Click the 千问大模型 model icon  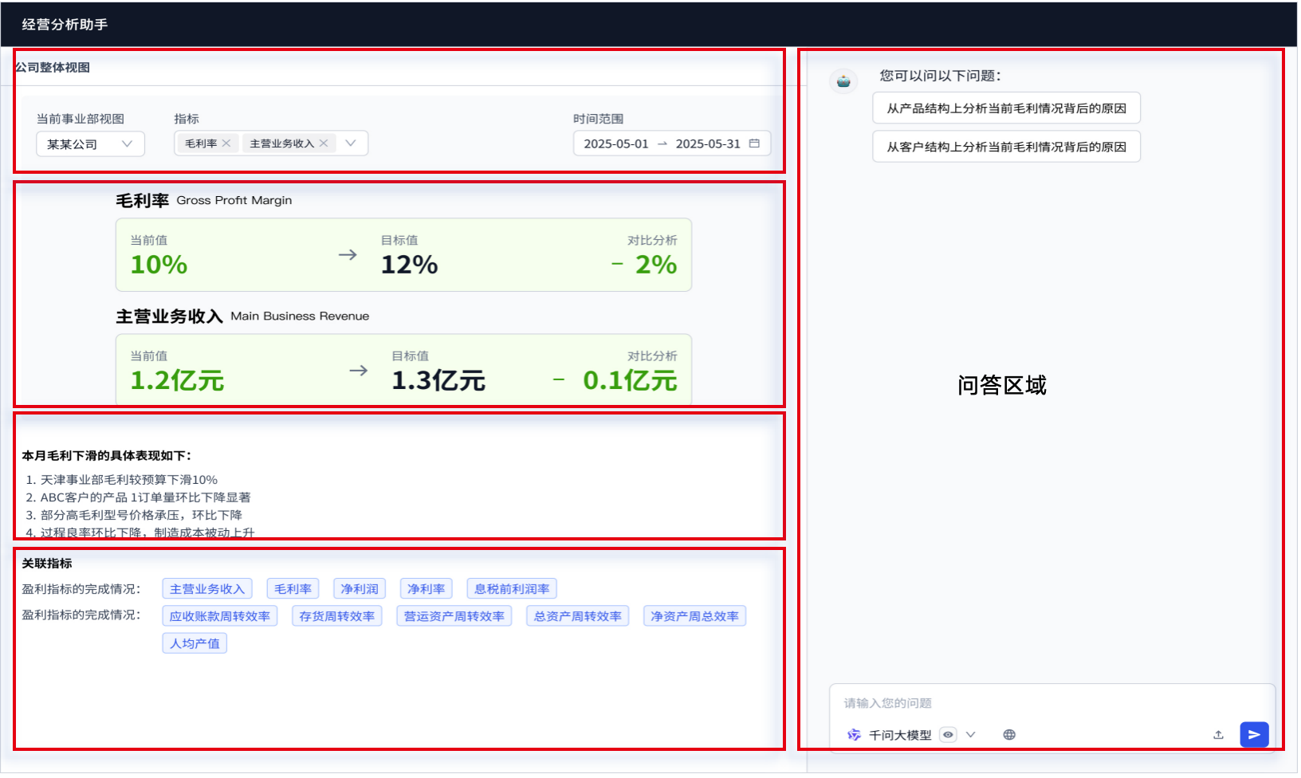pos(854,734)
